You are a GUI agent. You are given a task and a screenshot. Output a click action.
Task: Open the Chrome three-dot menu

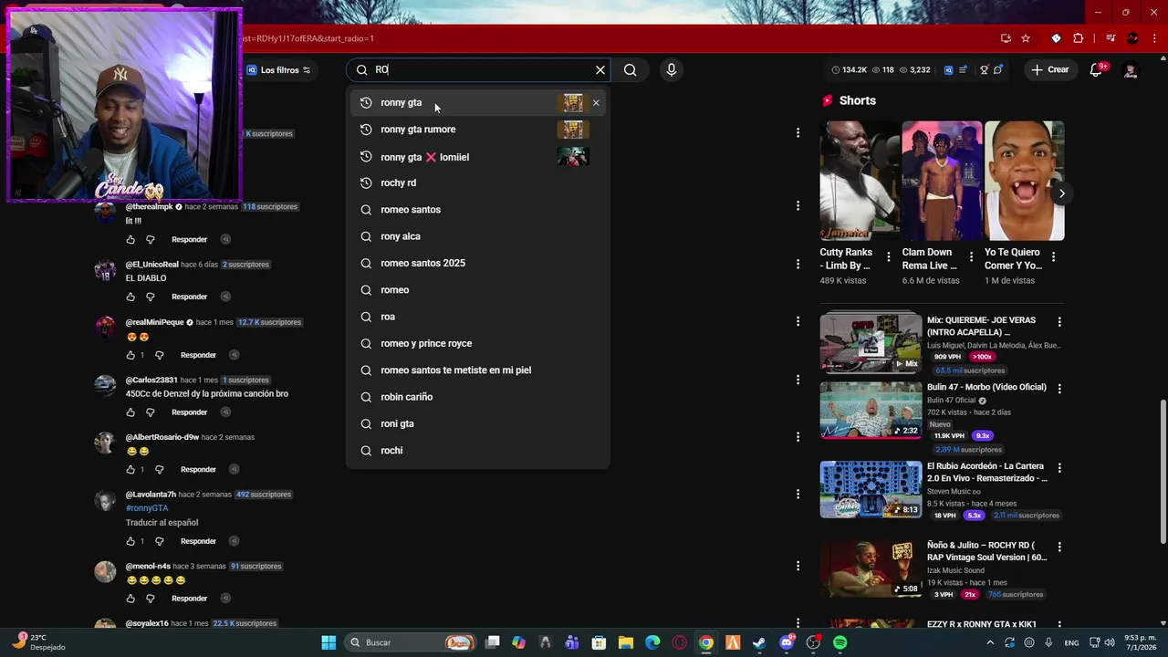click(1152, 38)
